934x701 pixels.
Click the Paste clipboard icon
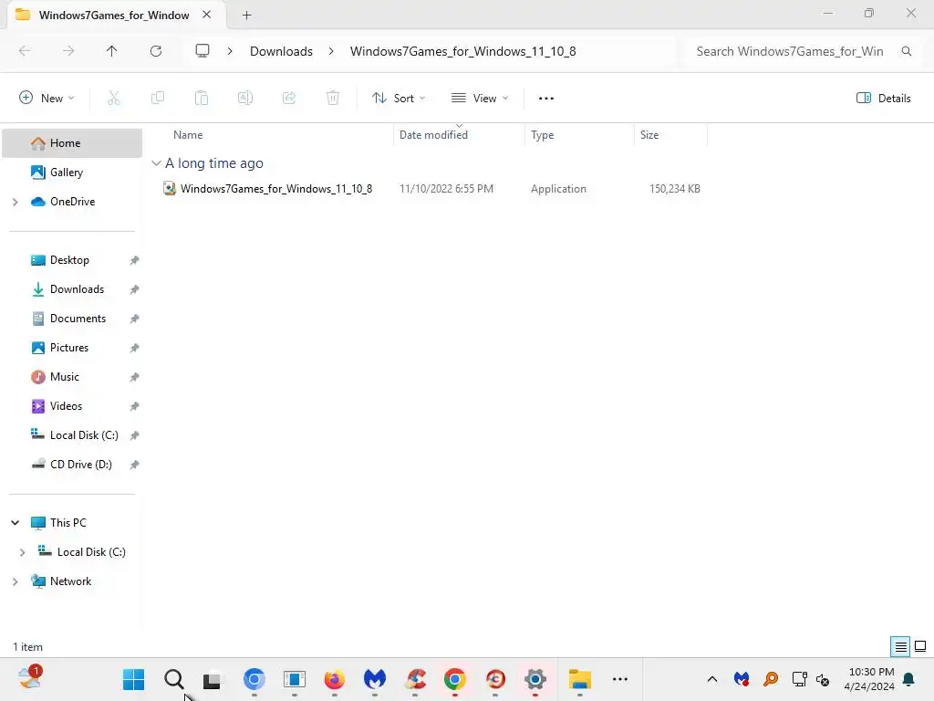(202, 99)
